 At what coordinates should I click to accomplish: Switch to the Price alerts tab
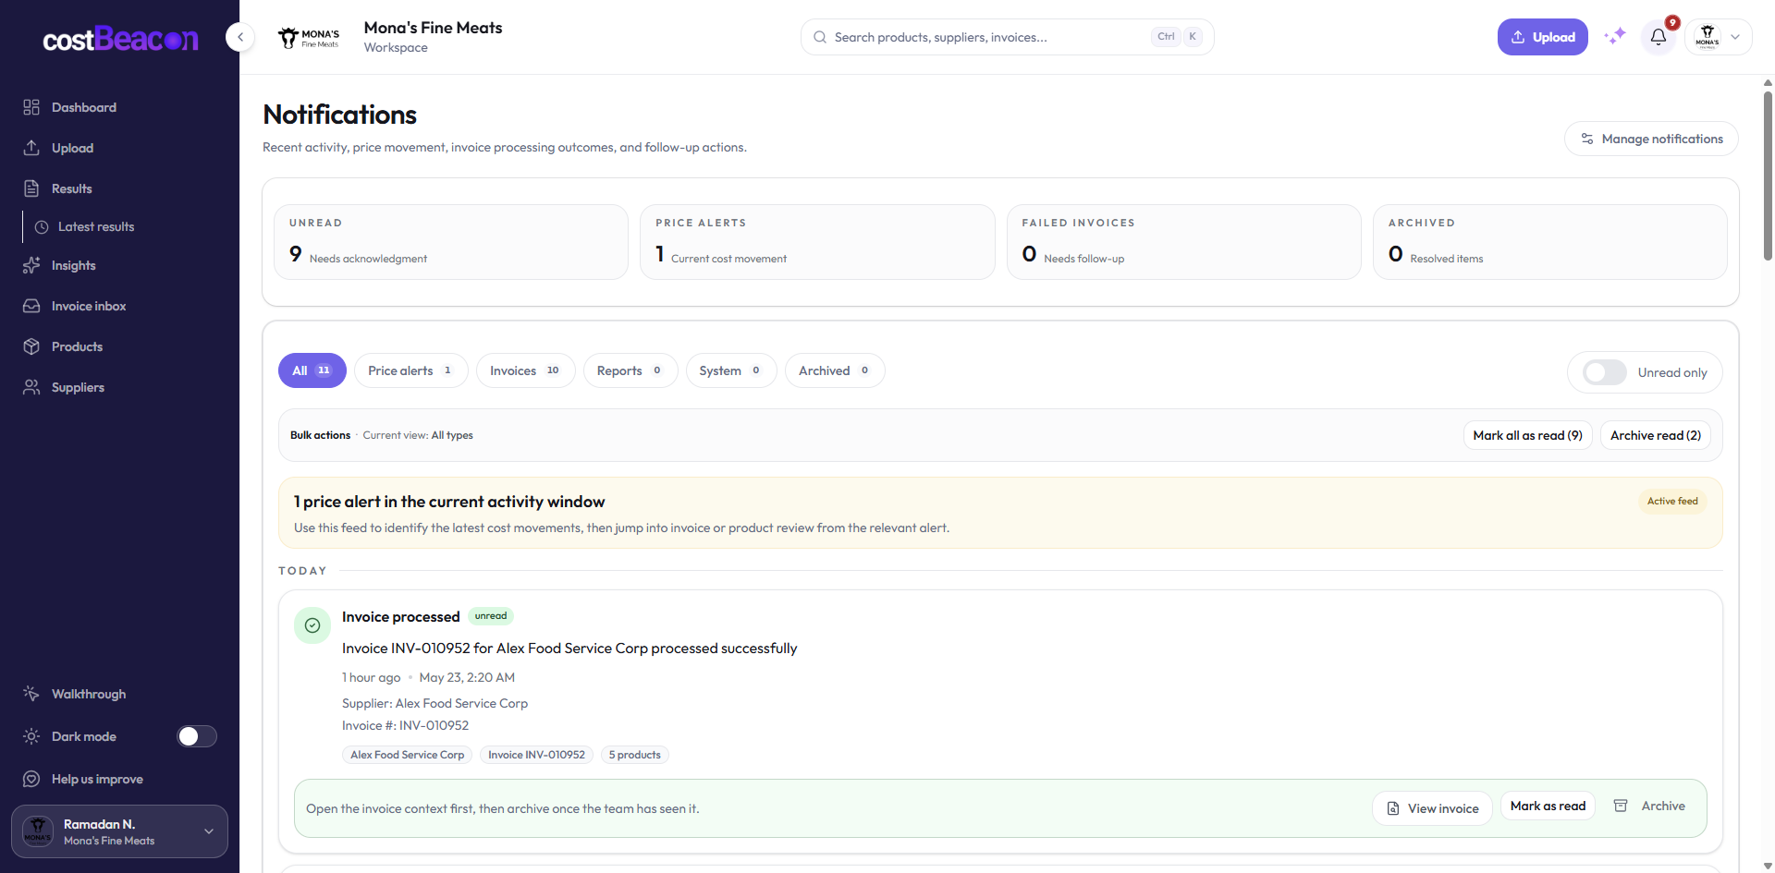(411, 370)
